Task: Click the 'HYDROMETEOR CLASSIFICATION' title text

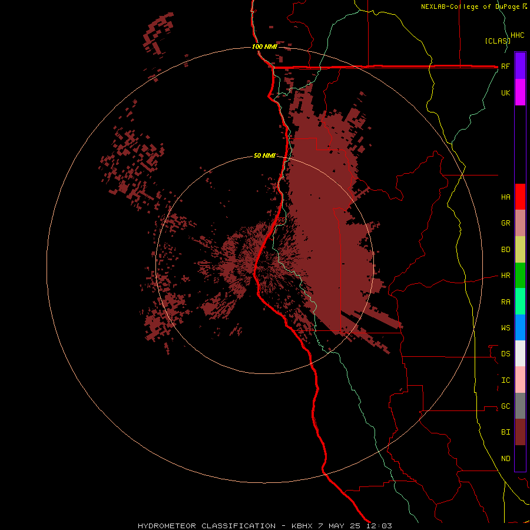Action: click(x=207, y=526)
